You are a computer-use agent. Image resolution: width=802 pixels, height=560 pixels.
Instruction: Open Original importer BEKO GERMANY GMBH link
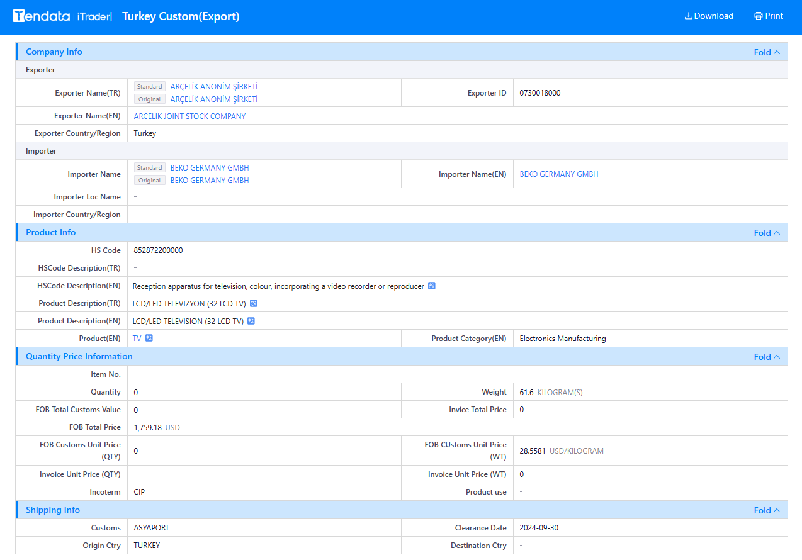210,181
